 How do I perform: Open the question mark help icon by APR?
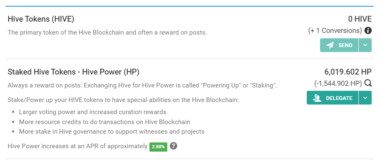tap(174, 146)
